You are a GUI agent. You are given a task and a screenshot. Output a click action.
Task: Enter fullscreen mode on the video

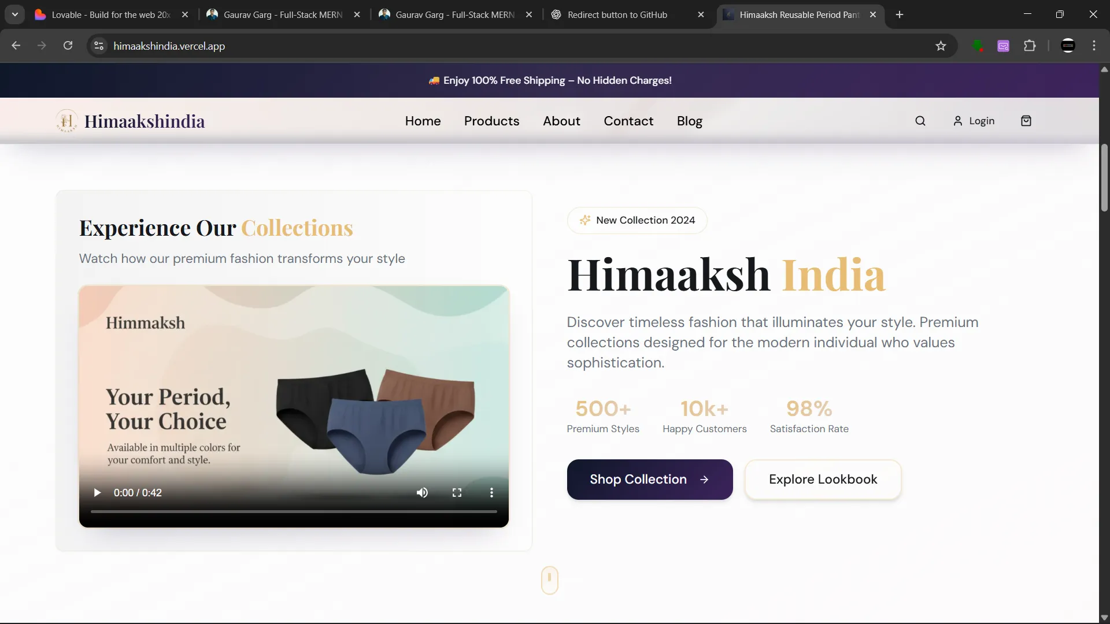tap(457, 492)
